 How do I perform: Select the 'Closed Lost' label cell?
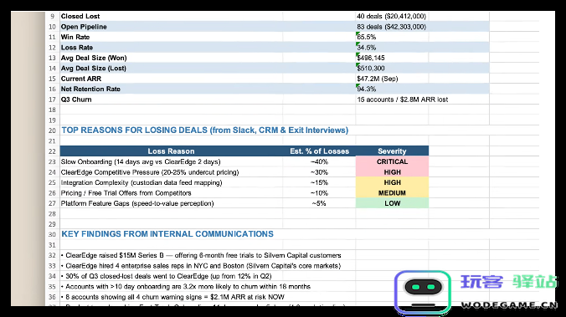pos(171,16)
